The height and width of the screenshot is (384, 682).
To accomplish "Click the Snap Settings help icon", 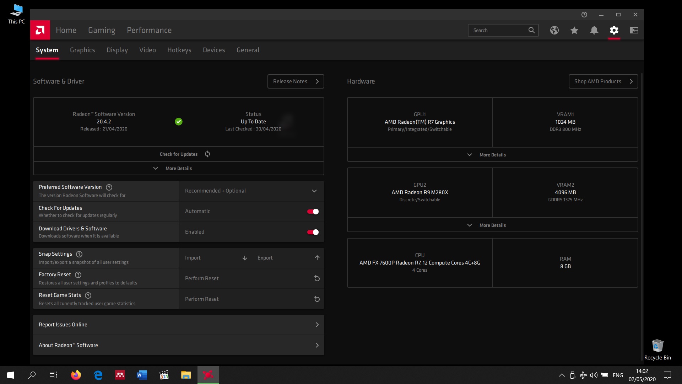I will tap(79, 254).
